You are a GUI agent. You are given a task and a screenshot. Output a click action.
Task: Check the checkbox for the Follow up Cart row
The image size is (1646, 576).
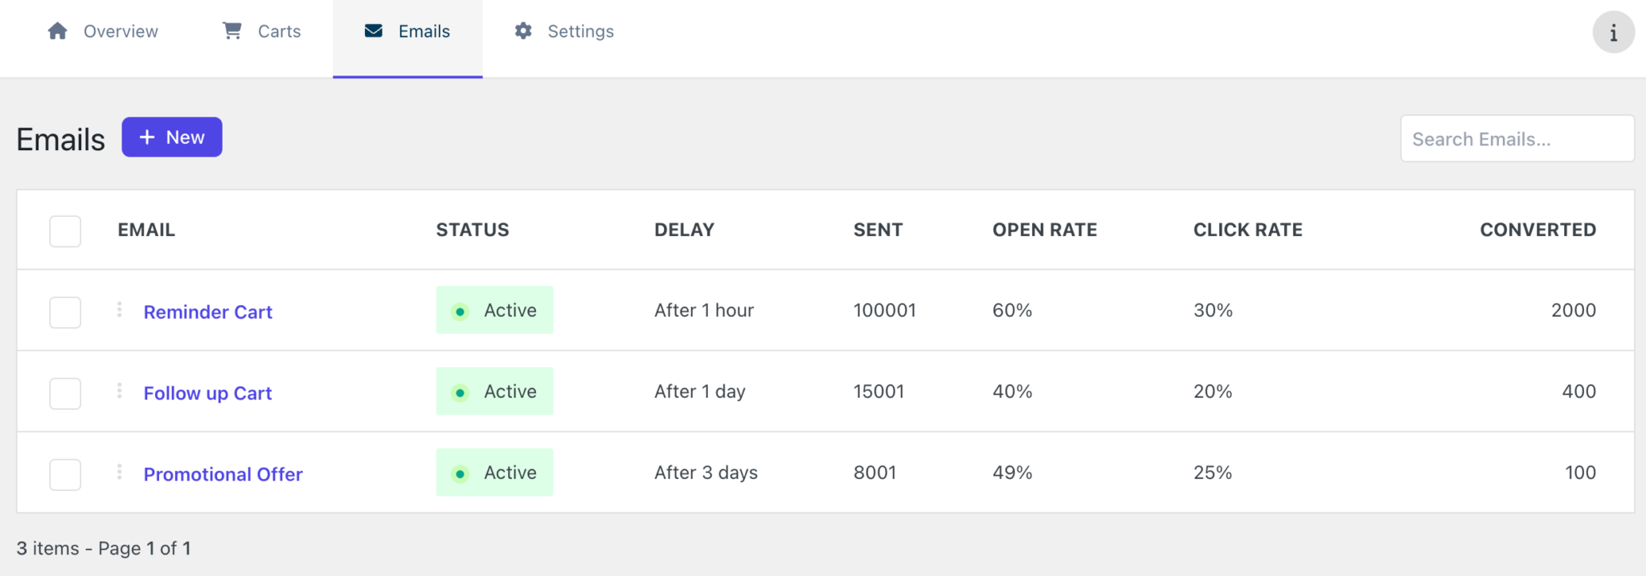[64, 393]
